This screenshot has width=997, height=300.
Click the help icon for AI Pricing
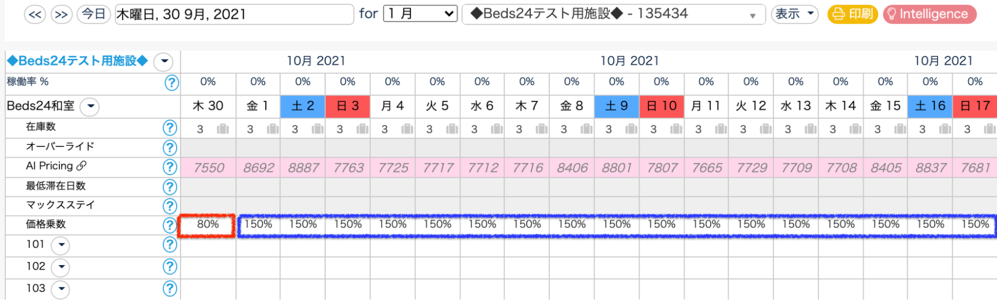pos(170,167)
